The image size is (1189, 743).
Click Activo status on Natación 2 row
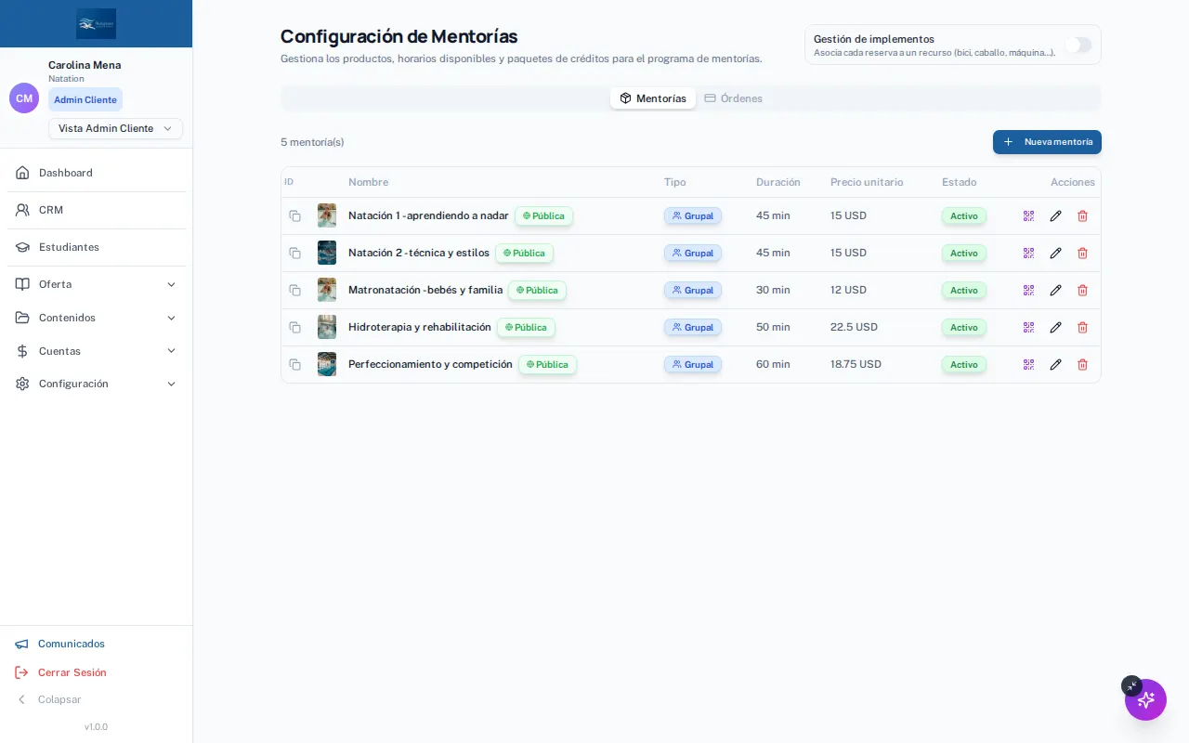[964, 254]
